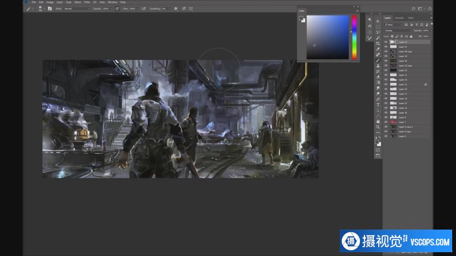Click the Layer 7 red thumbnail
The width and height of the screenshot is (456, 256).
pos(393,122)
